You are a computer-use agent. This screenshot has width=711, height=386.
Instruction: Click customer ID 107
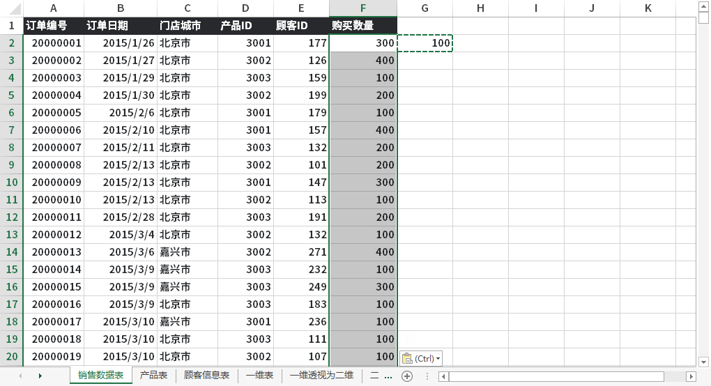pyautogui.click(x=301, y=357)
